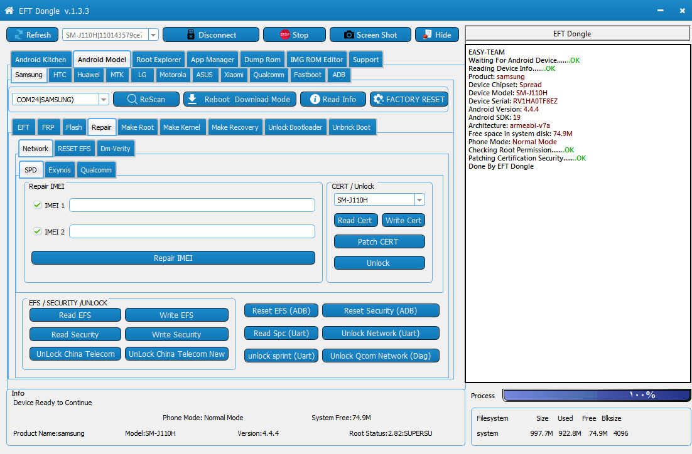692x454 pixels.
Task: Click the Screen Shot camera icon
Action: (x=349, y=35)
